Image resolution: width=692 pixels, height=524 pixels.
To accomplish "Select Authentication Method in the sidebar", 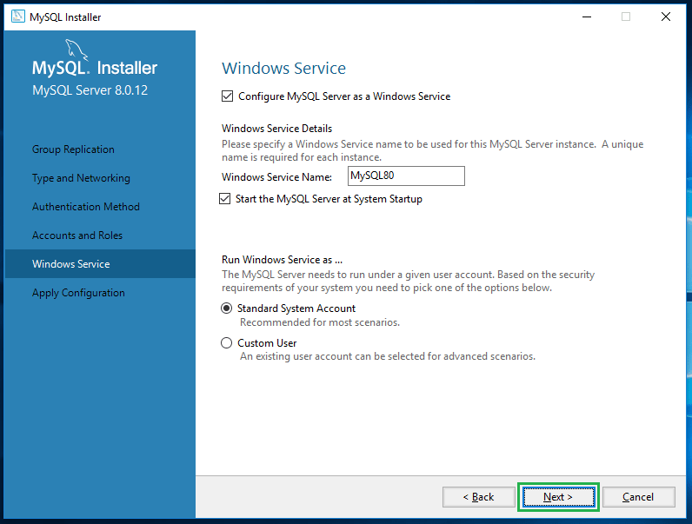I will coord(85,207).
